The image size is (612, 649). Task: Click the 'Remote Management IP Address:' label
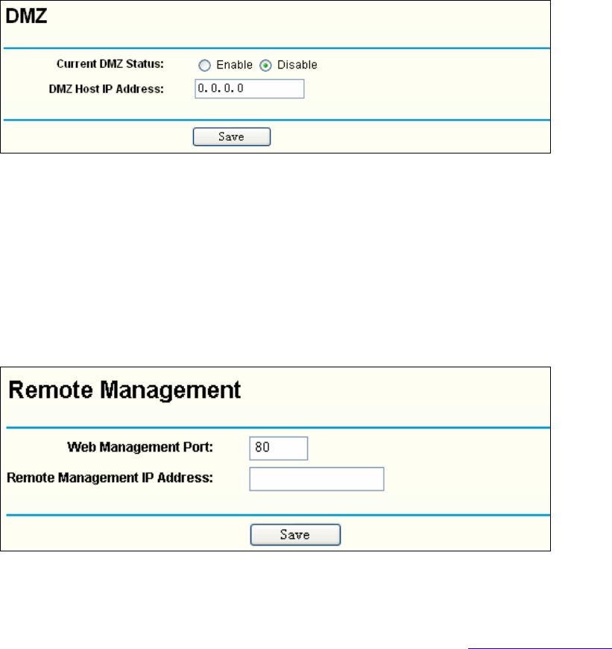pyautogui.click(x=110, y=478)
